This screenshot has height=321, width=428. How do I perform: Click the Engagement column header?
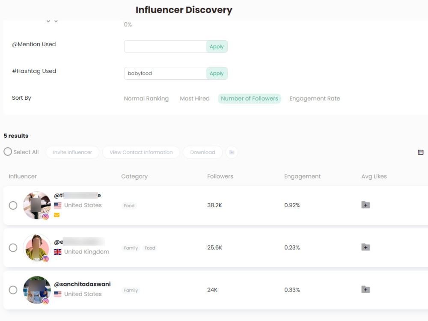[302, 176]
